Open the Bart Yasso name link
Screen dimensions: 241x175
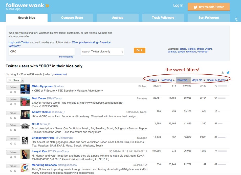tap(39, 98)
